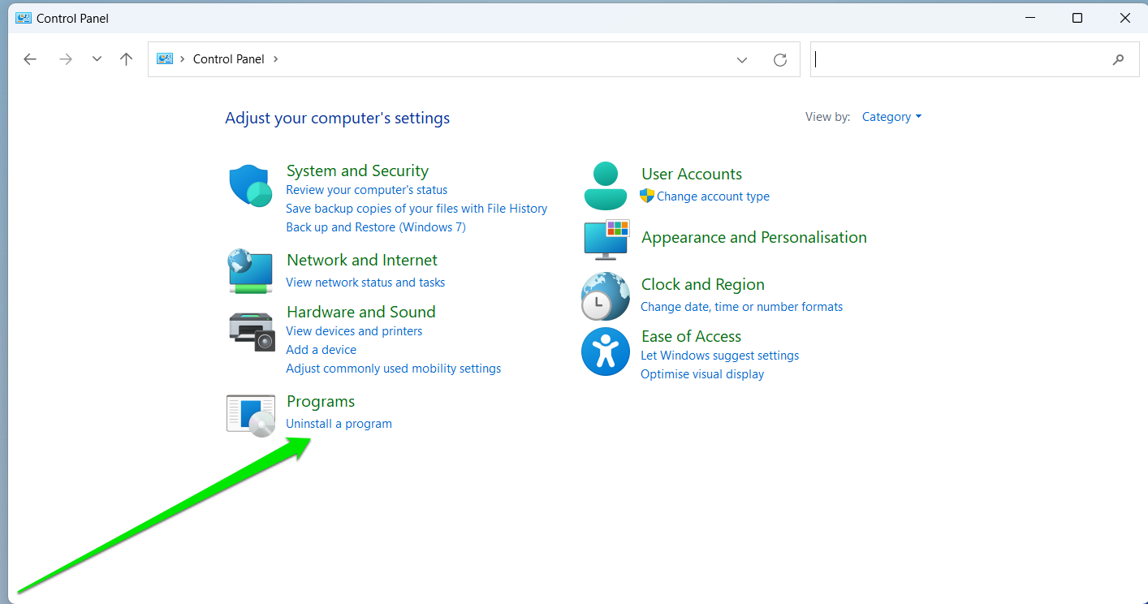Click the Appearance and Personalisation monitor icon

pos(606,239)
